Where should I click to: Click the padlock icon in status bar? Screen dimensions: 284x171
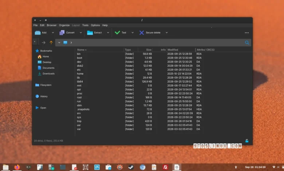point(247,141)
